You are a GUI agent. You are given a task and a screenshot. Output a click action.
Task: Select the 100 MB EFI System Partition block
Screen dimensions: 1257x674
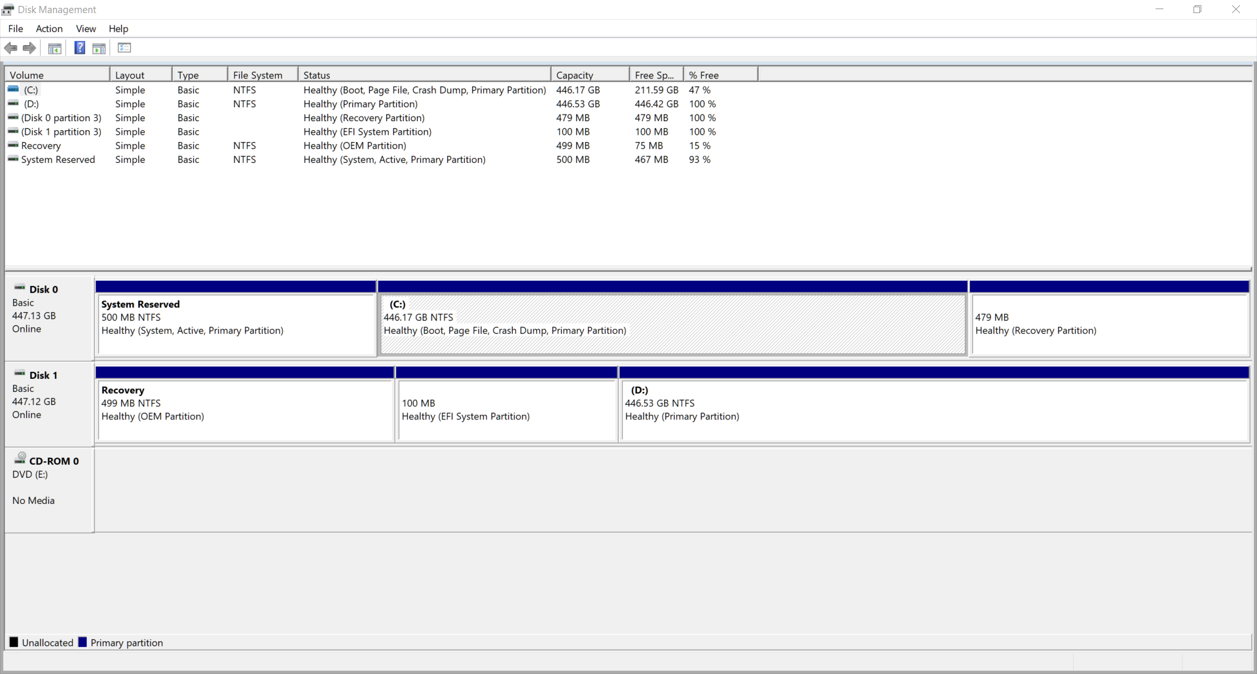click(507, 404)
